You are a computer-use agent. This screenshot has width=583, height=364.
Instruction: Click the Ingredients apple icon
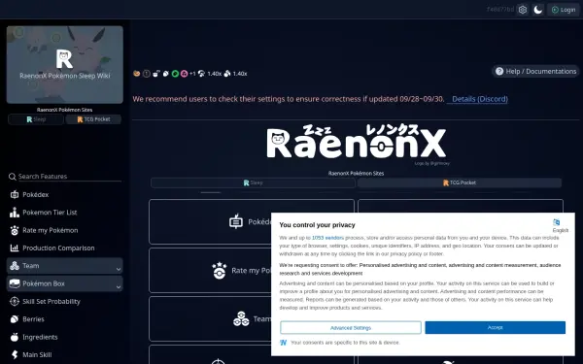click(x=15, y=337)
